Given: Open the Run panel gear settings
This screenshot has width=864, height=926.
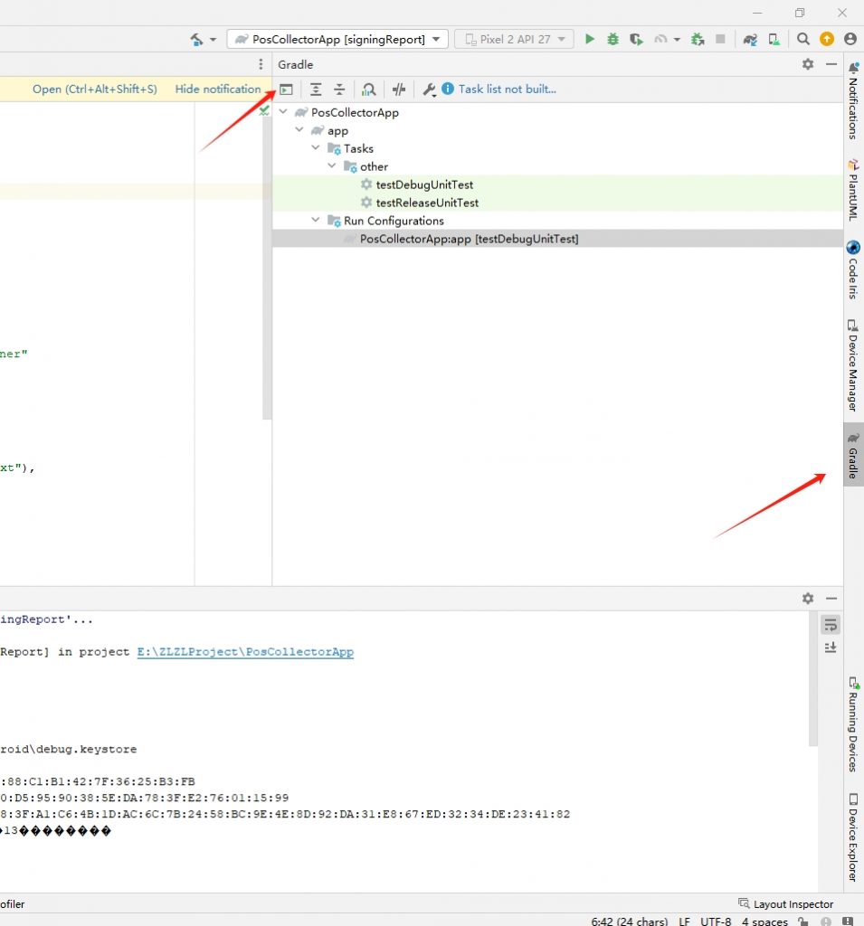Looking at the screenshot, I should 808,599.
